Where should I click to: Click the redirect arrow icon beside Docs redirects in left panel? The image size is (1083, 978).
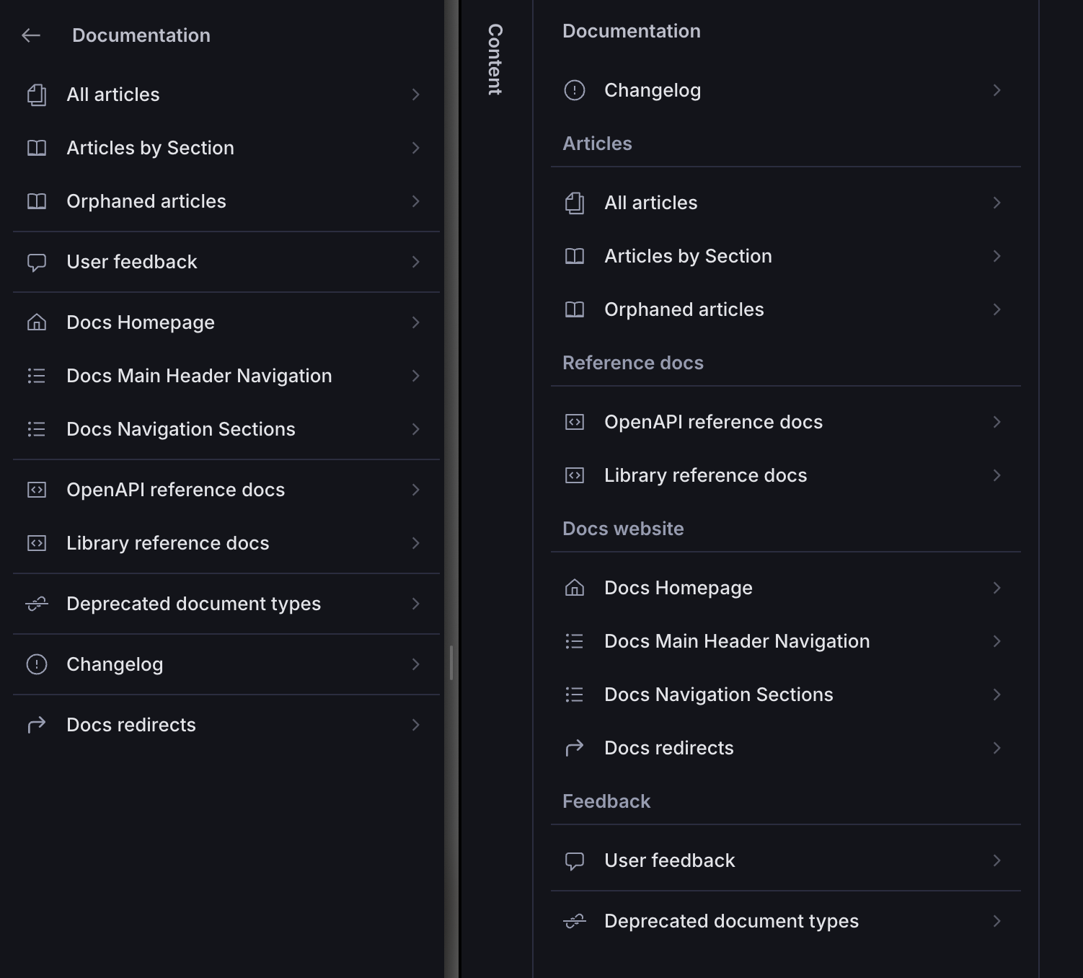pyautogui.click(x=37, y=725)
